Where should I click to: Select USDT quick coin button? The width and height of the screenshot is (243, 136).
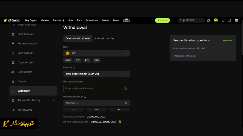(68, 60)
